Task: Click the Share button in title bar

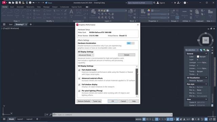Action: click(x=48, y=3)
